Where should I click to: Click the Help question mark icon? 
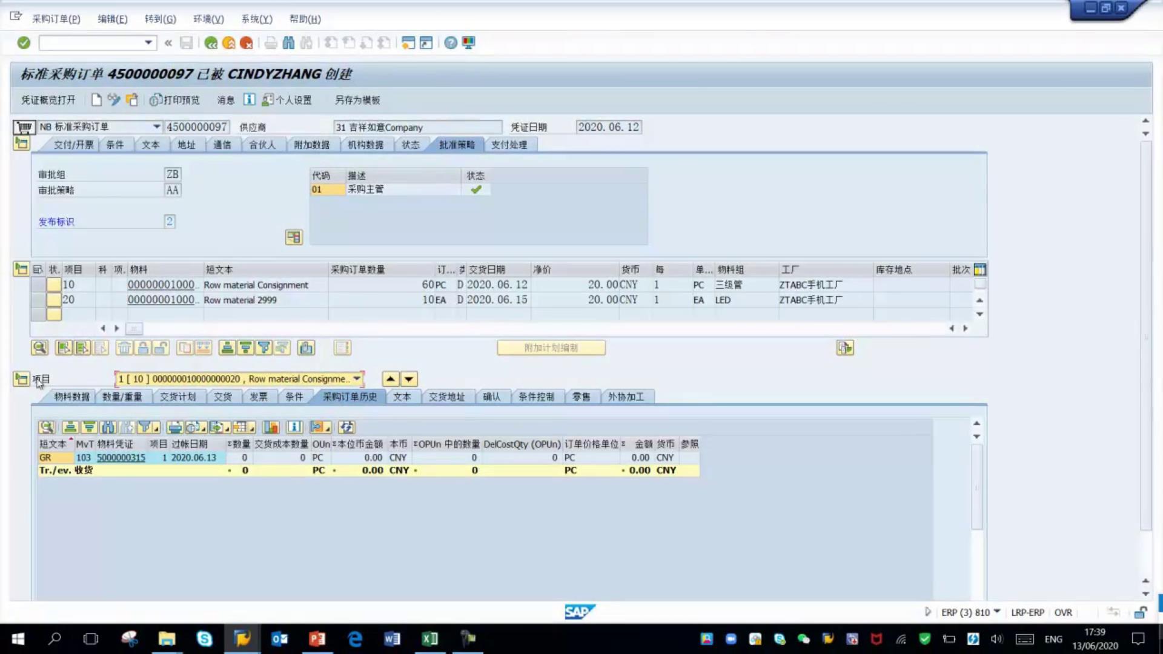pyautogui.click(x=450, y=43)
